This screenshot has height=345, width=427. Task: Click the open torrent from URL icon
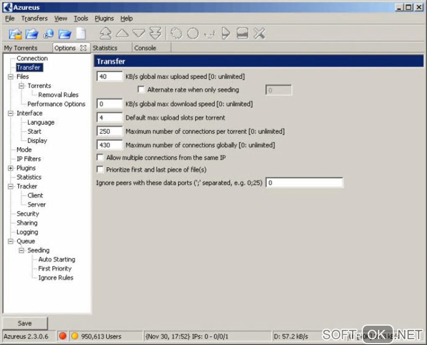point(49,34)
